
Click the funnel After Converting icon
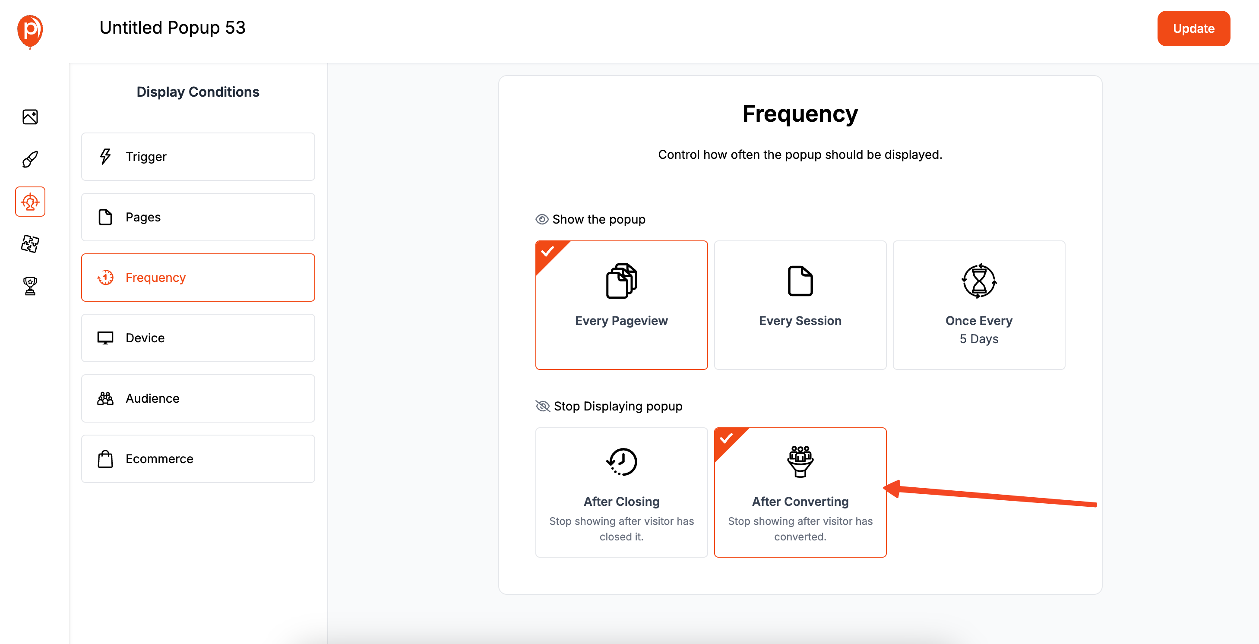coord(800,461)
